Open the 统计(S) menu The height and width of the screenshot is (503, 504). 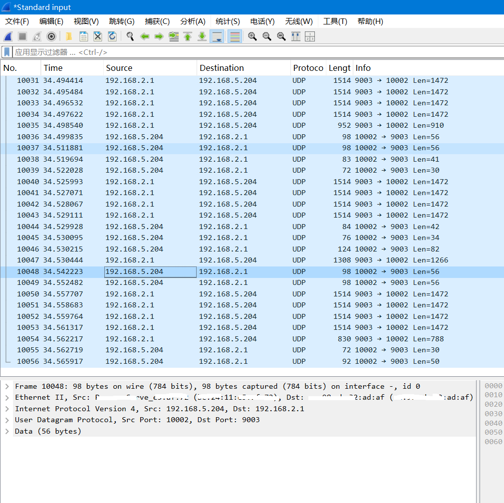pyautogui.click(x=228, y=21)
